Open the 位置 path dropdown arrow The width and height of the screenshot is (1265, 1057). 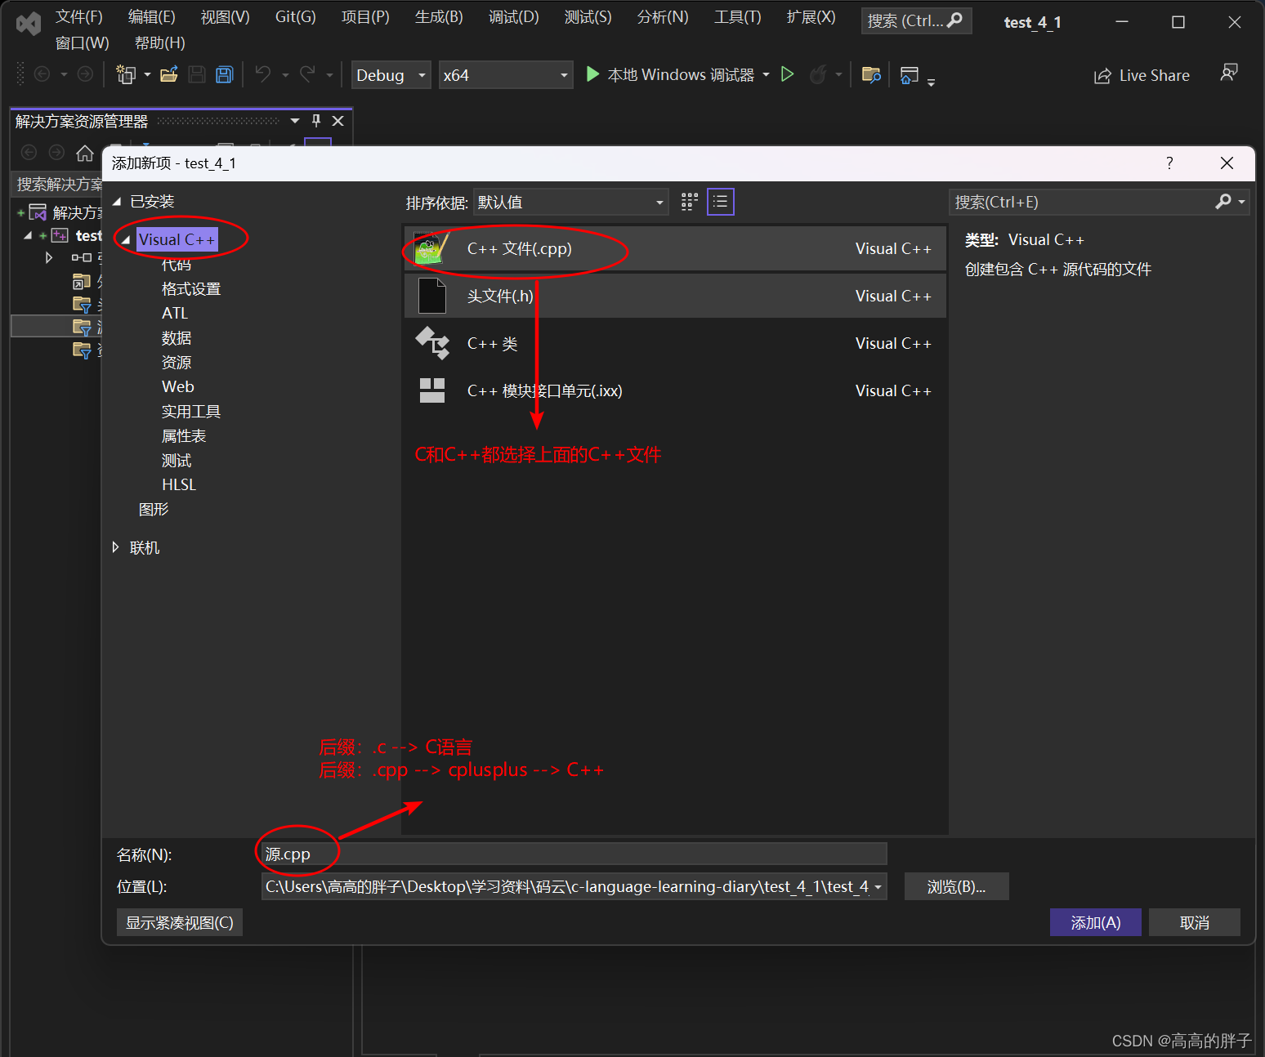pos(878,887)
